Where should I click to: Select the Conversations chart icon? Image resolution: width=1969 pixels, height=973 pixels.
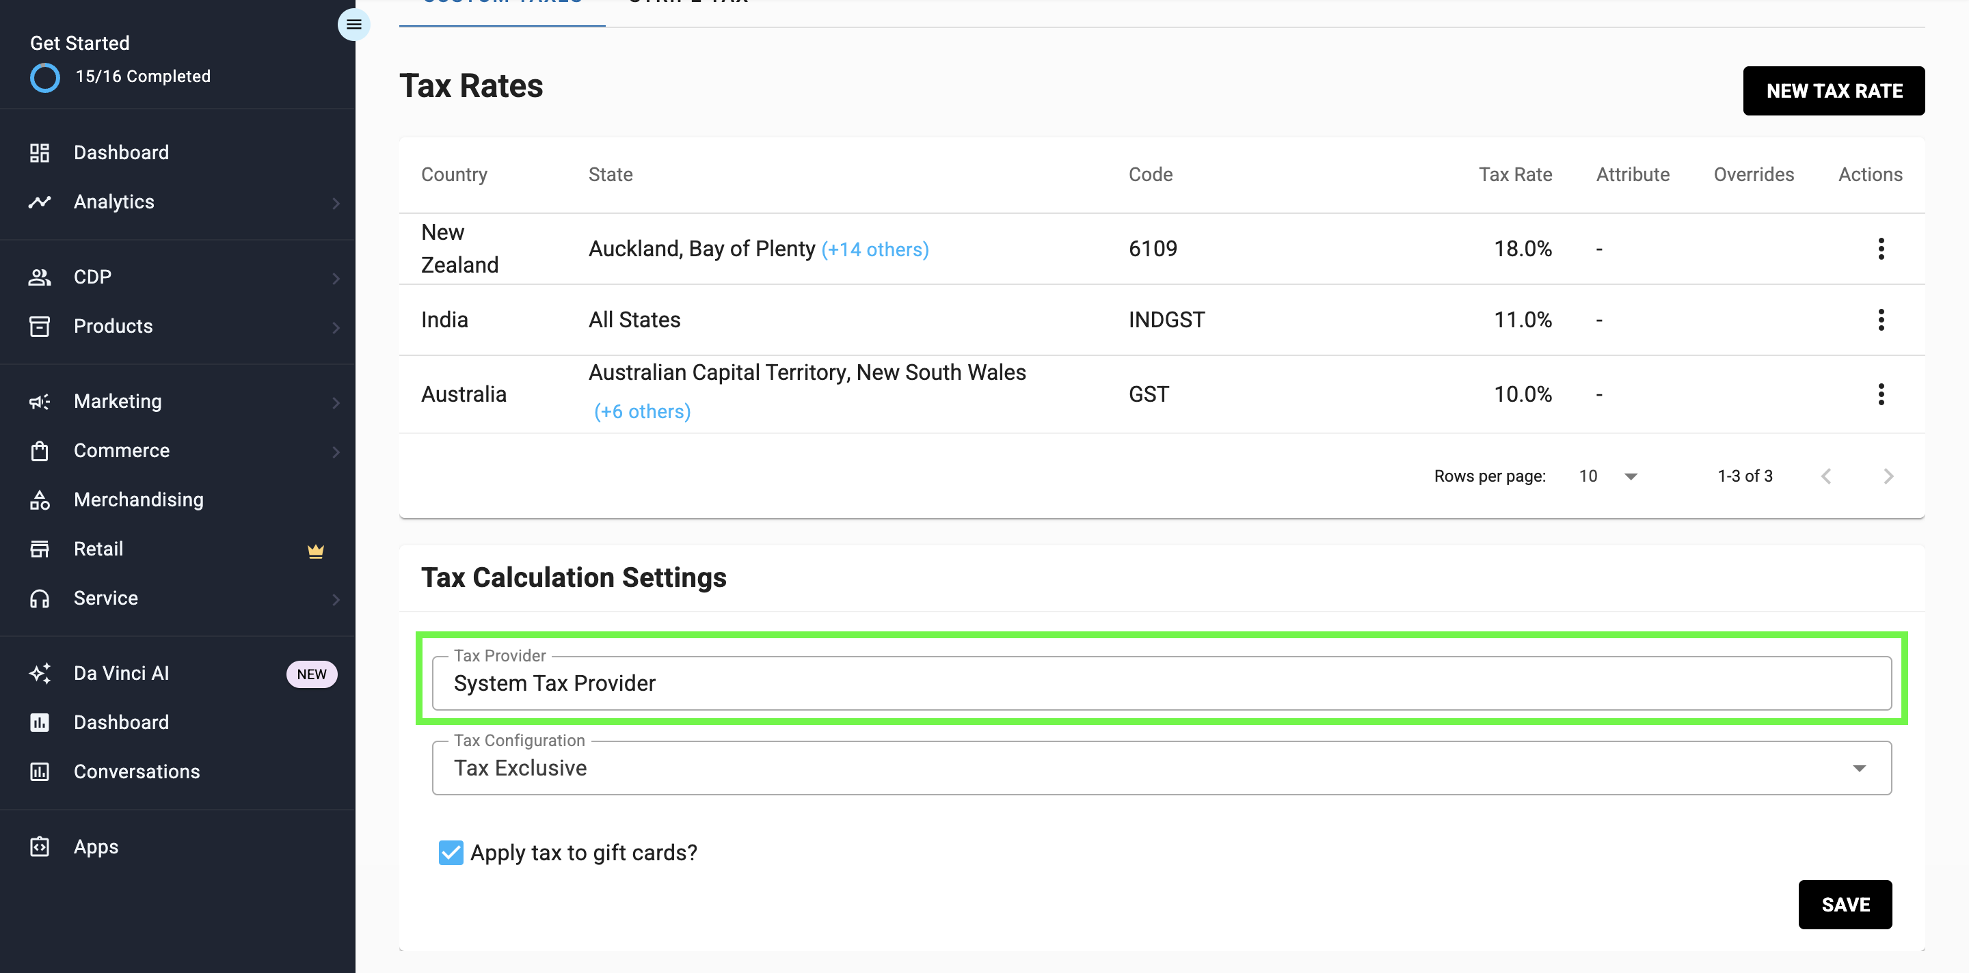point(40,771)
